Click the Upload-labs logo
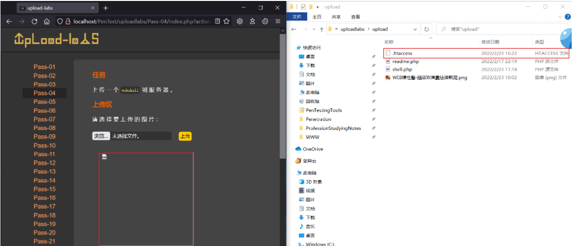Screen dimensions: 576x246 pyautogui.click(x=56, y=39)
